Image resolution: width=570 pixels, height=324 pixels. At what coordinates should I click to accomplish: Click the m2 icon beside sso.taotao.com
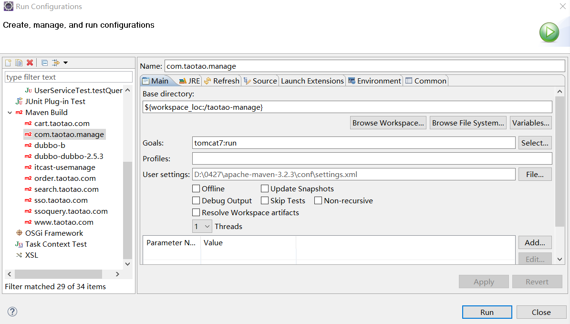pos(28,200)
